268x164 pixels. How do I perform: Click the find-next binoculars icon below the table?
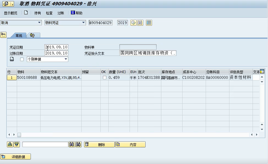click(x=78, y=144)
